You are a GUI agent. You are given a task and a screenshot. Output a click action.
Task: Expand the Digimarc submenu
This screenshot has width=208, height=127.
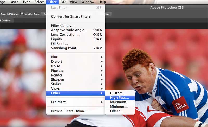point(76,102)
